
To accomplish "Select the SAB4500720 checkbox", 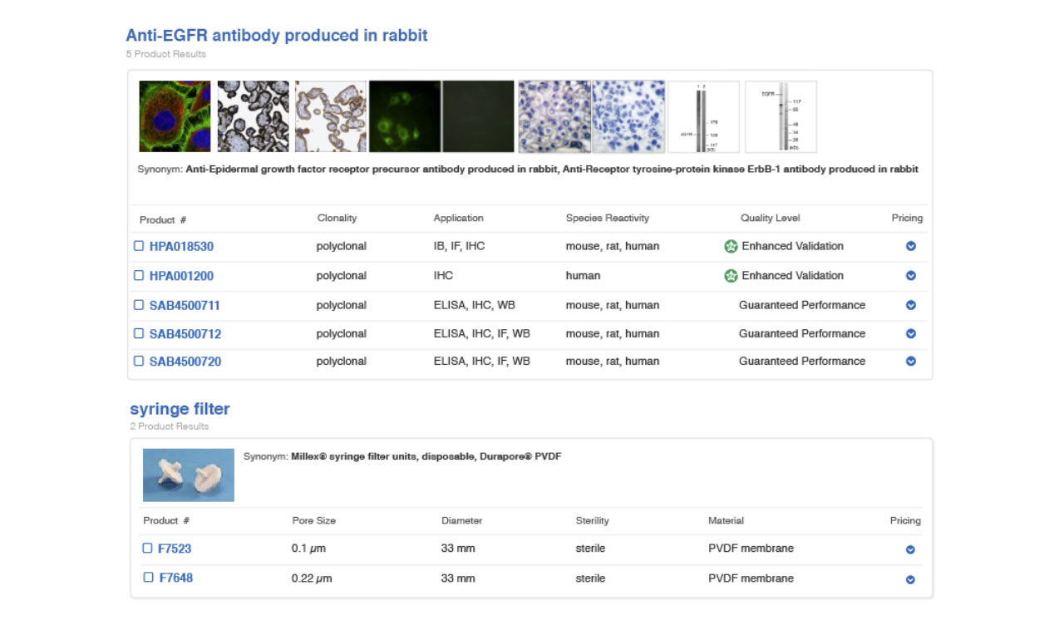I will [x=139, y=361].
